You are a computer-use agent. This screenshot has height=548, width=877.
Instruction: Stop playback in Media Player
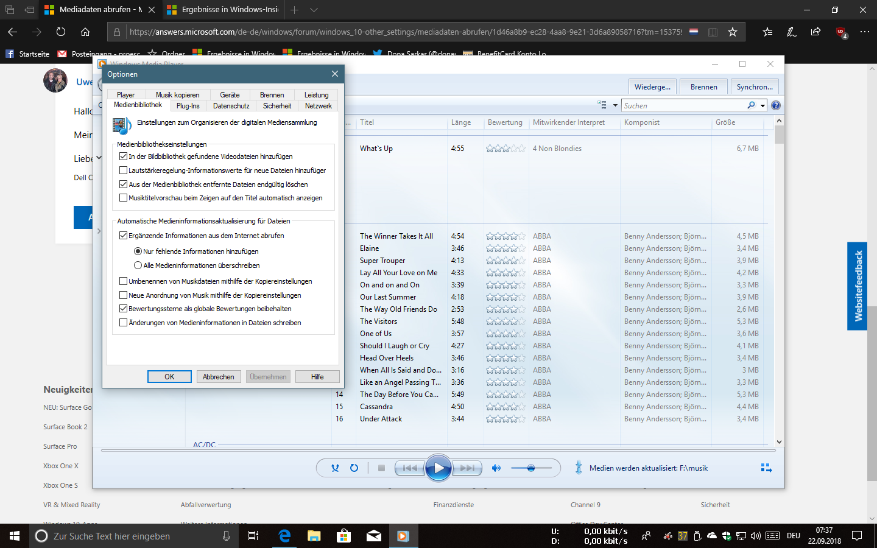click(x=381, y=468)
